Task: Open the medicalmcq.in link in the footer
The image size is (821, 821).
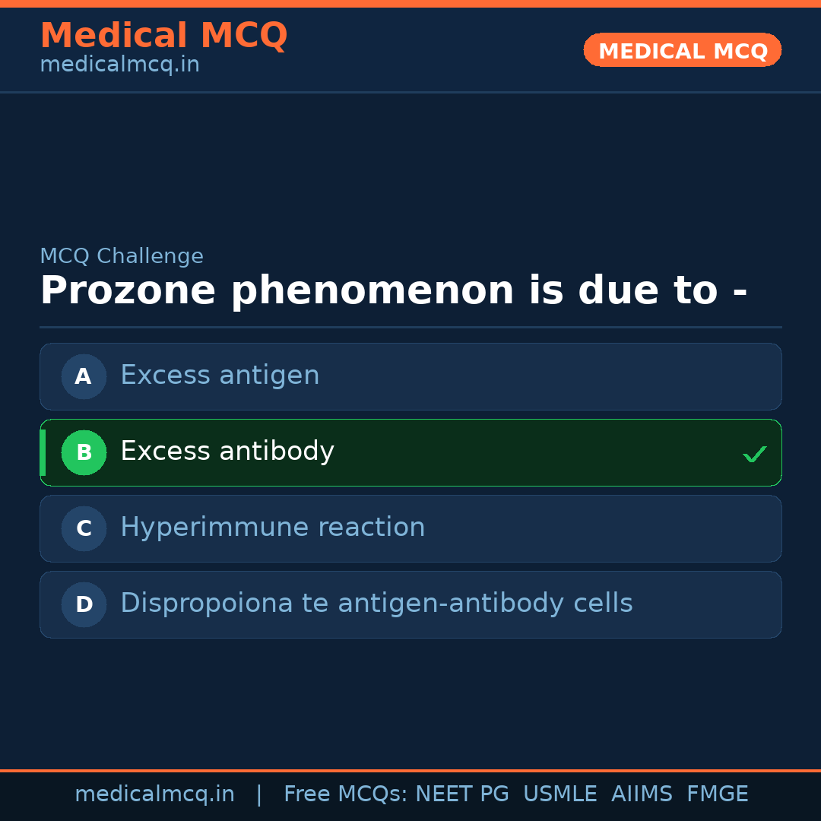Action: 154,794
